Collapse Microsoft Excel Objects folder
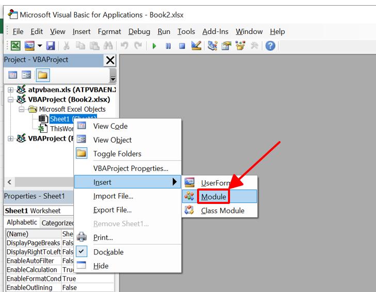 (21, 109)
